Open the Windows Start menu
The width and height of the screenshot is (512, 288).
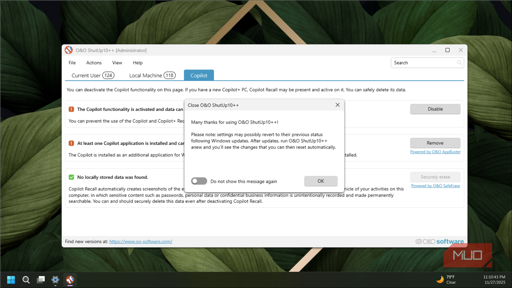point(11,280)
